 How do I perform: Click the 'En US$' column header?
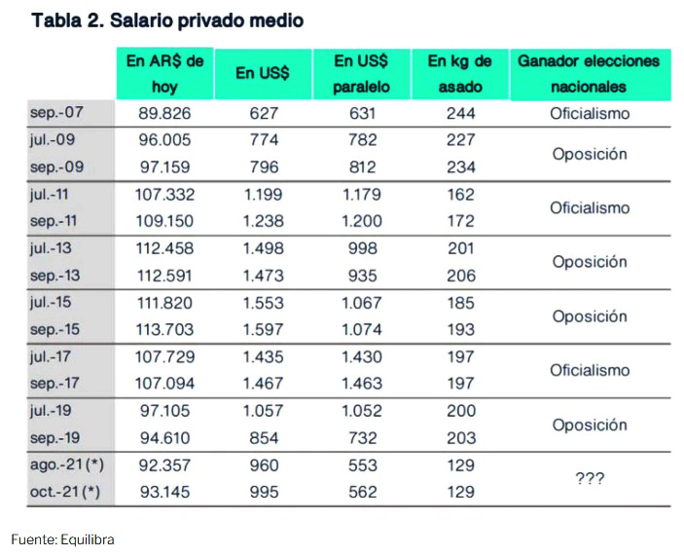tap(263, 74)
